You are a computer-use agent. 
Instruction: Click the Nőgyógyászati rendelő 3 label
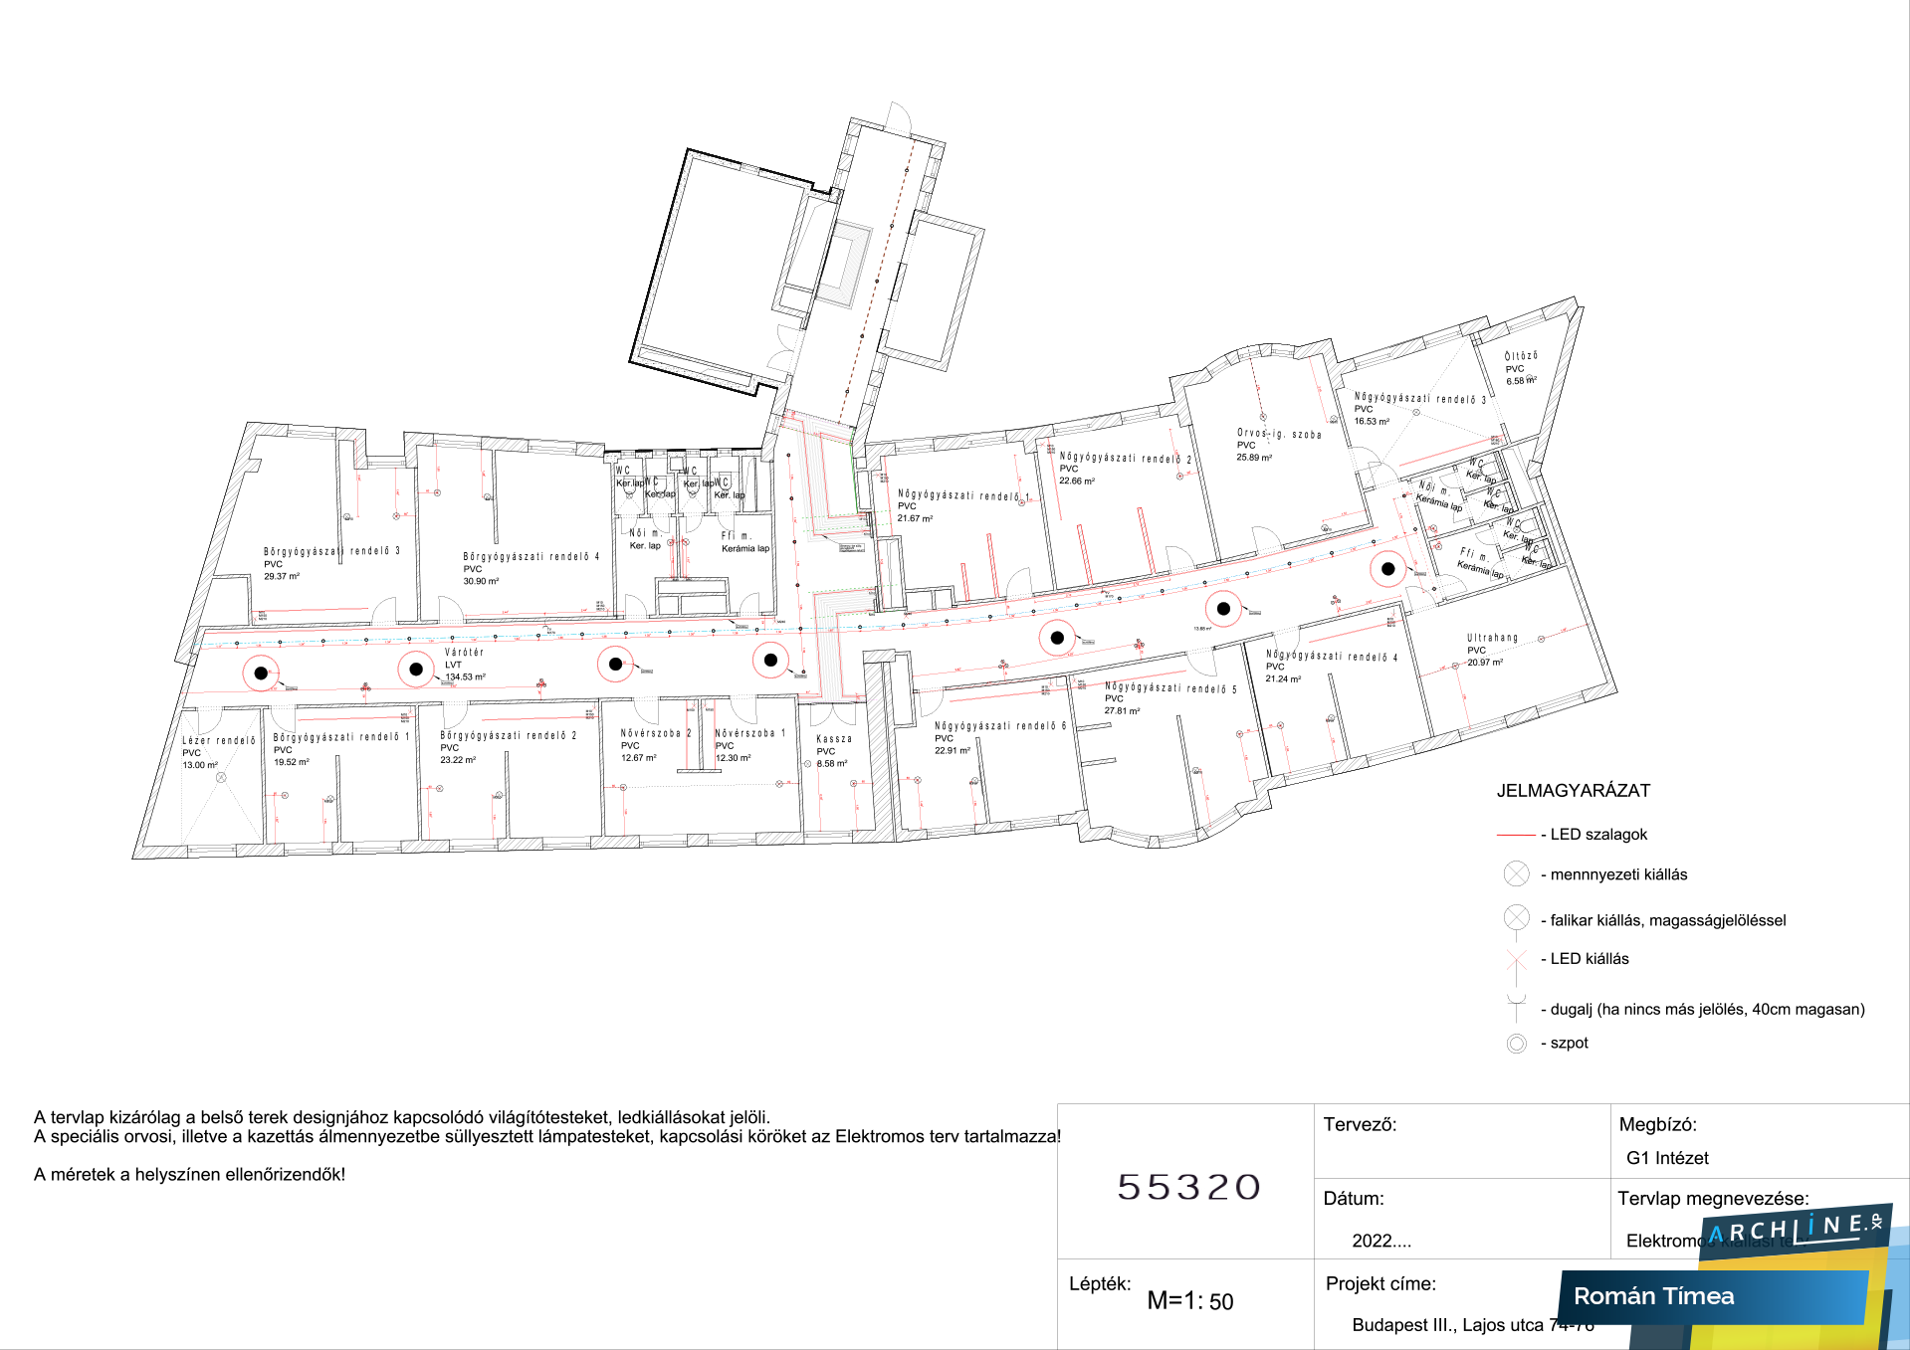pos(1419,398)
